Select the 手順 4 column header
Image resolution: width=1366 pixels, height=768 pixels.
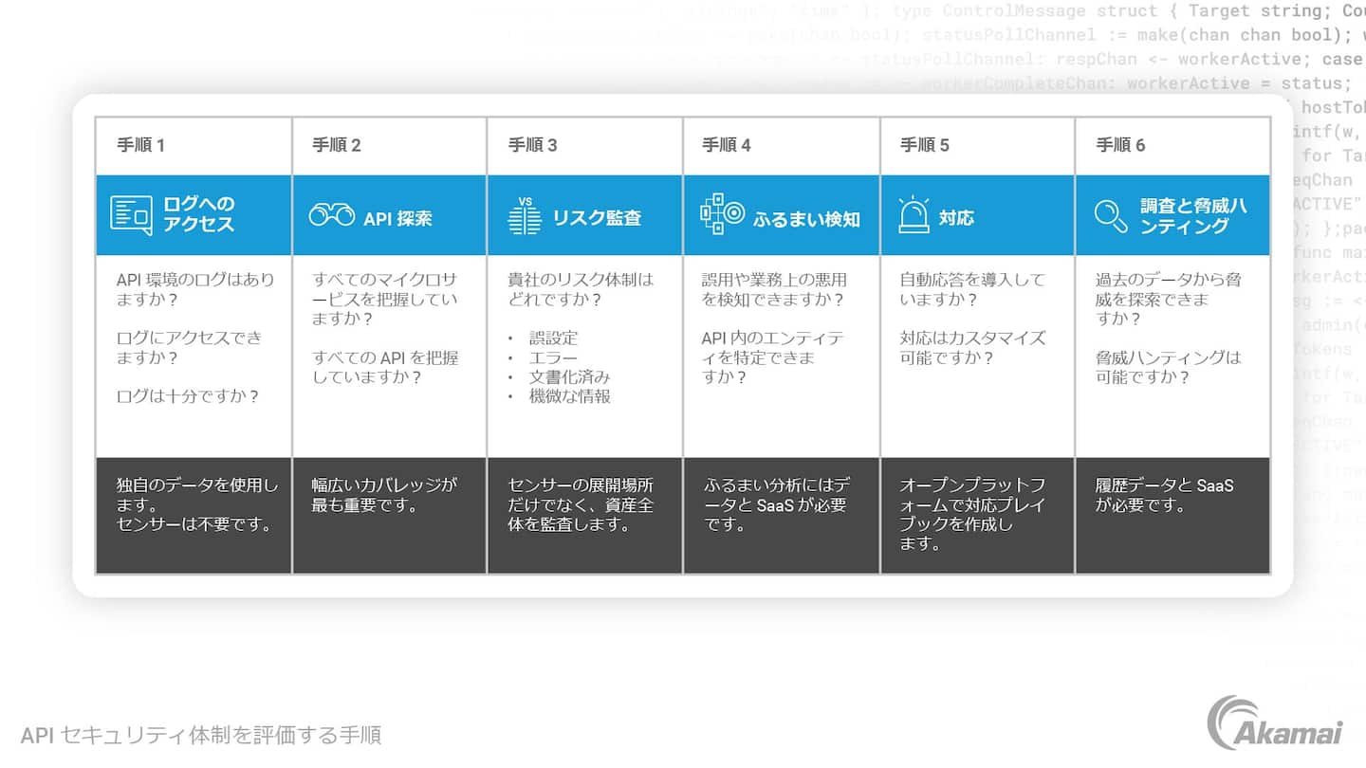[727, 145]
